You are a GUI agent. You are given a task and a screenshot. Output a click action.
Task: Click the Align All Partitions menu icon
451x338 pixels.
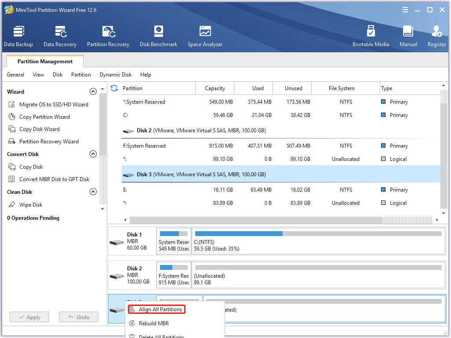[132, 309]
